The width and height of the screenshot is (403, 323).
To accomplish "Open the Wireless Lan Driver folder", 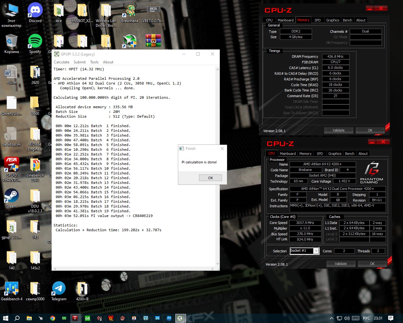I will coord(106,15).
